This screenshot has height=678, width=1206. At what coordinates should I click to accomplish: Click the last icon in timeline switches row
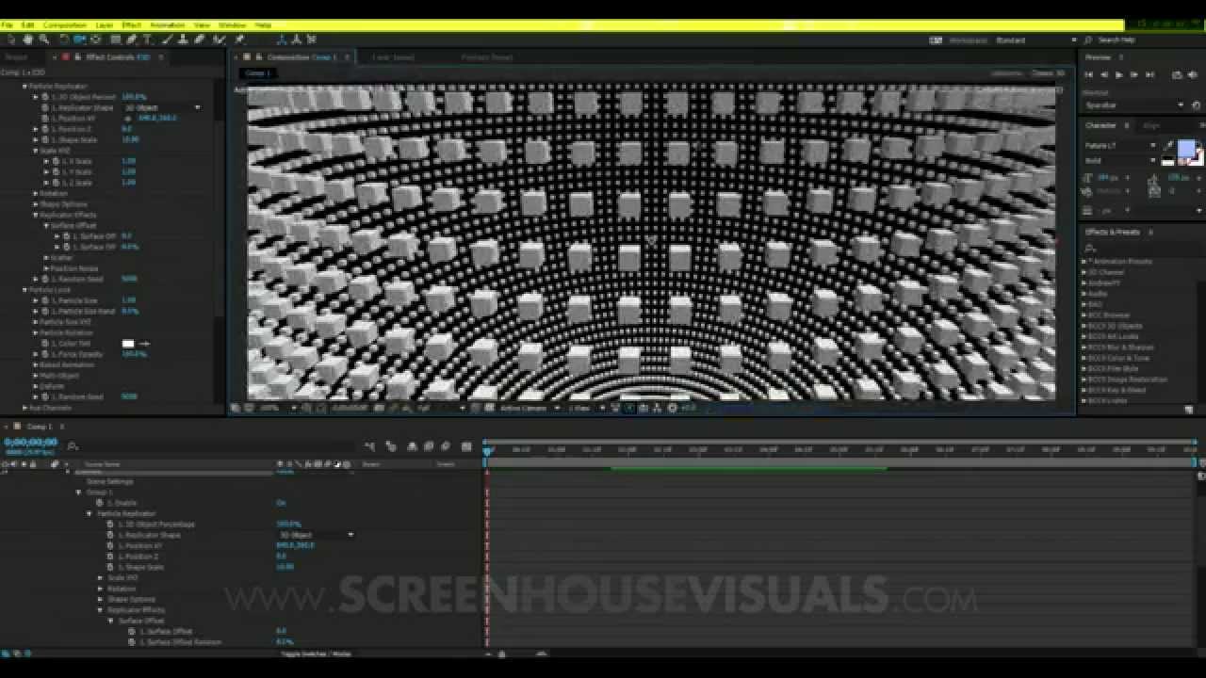tap(465, 446)
